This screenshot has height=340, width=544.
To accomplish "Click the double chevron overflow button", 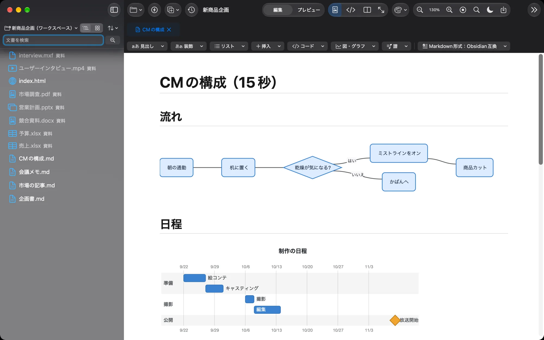I will (x=534, y=10).
